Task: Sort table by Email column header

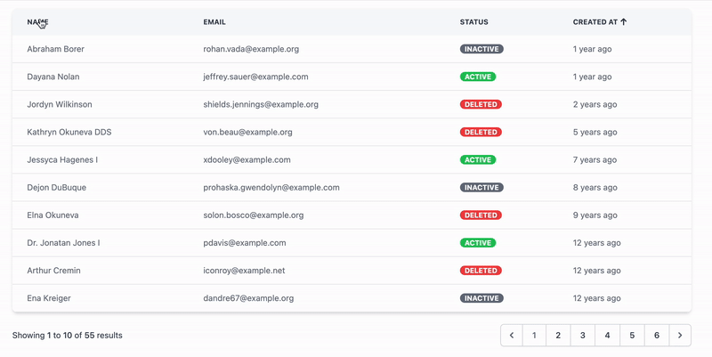Action: [x=214, y=22]
